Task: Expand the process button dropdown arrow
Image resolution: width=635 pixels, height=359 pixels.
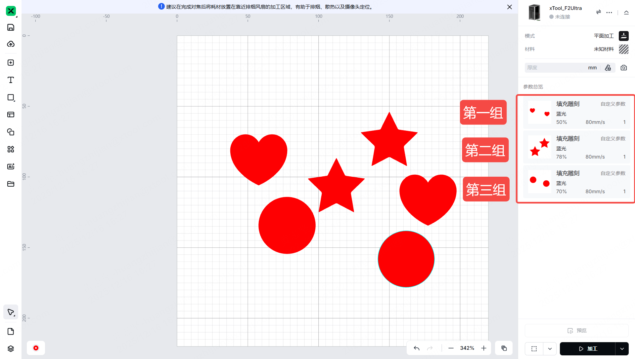Action: coord(622,349)
